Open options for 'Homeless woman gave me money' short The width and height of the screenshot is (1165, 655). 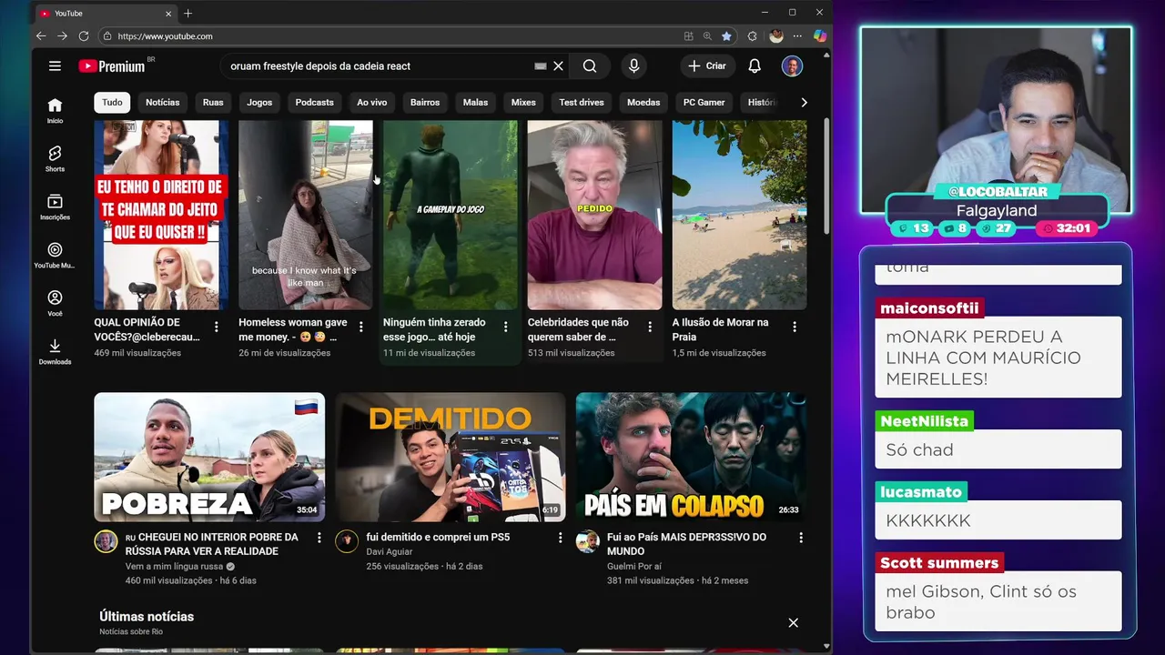[x=361, y=327]
